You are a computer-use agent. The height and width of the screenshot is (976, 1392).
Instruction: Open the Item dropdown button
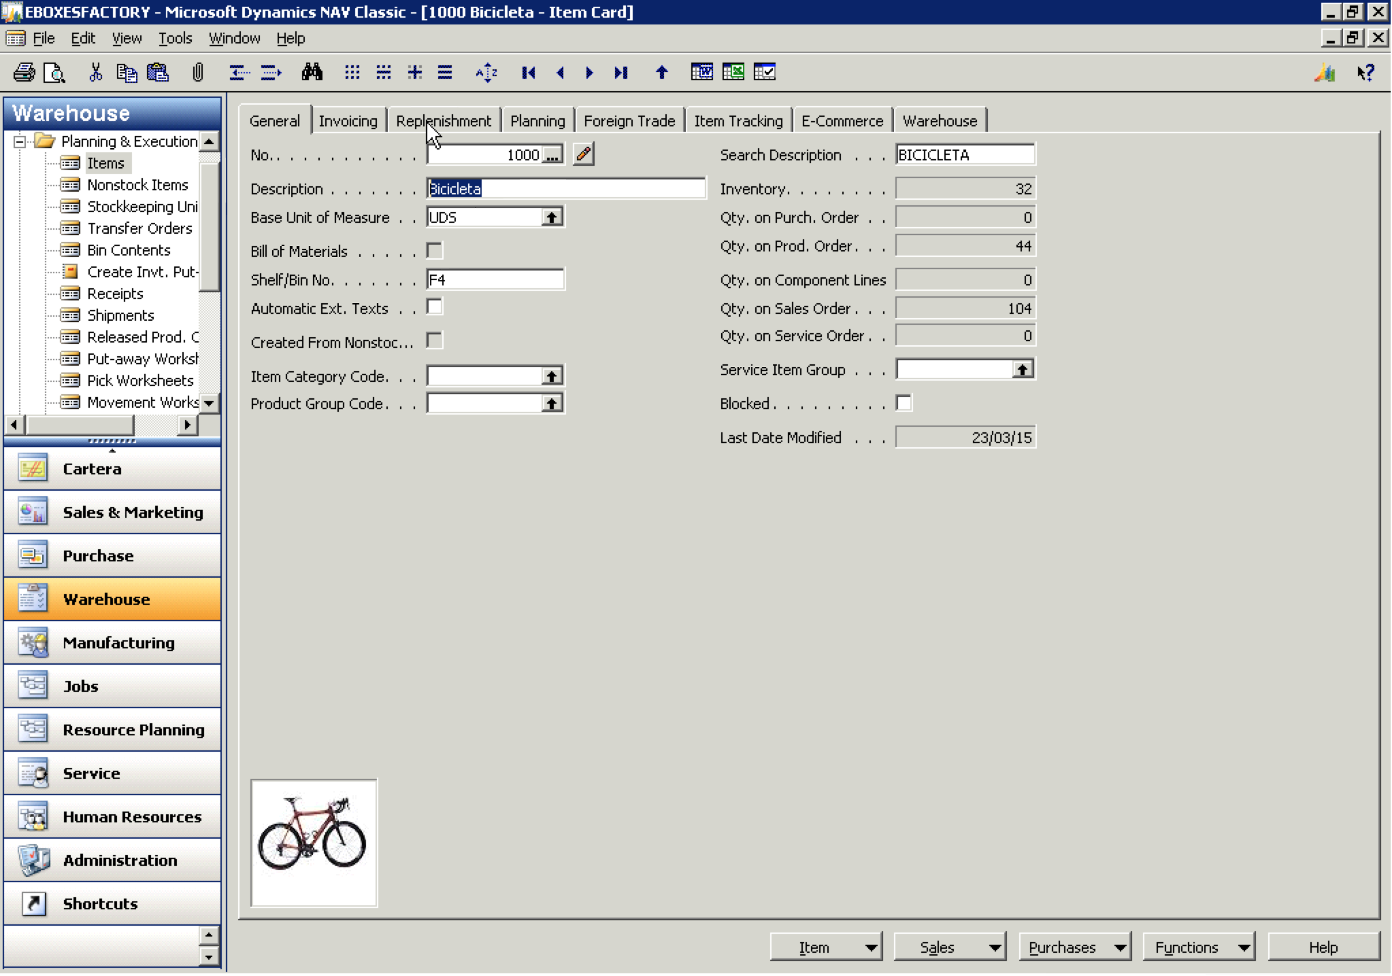(x=826, y=947)
